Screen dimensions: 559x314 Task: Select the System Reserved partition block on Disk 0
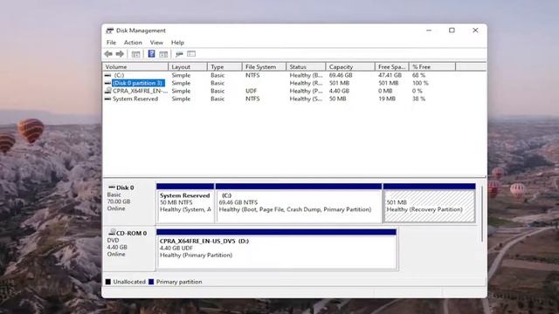pyautogui.click(x=185, y=203)
